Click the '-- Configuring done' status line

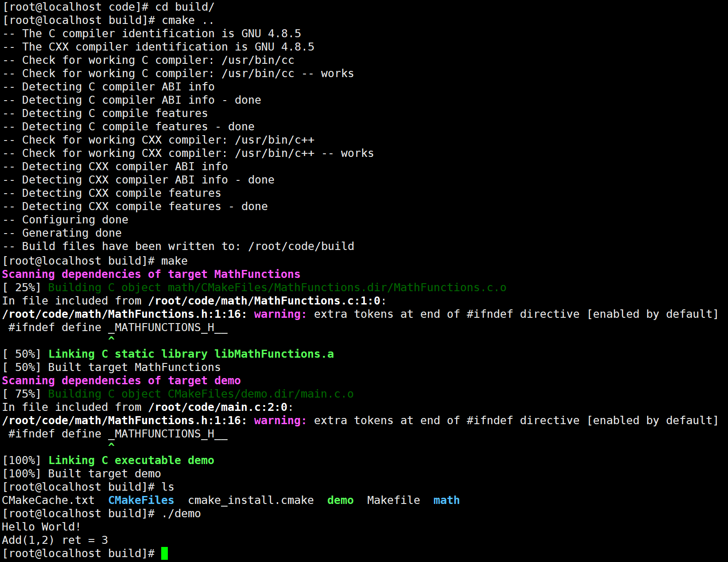pyautogui.click(x=66, y=220)
